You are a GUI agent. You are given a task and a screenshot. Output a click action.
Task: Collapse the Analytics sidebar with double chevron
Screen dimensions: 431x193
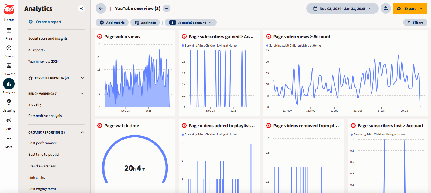coord(81,8)
